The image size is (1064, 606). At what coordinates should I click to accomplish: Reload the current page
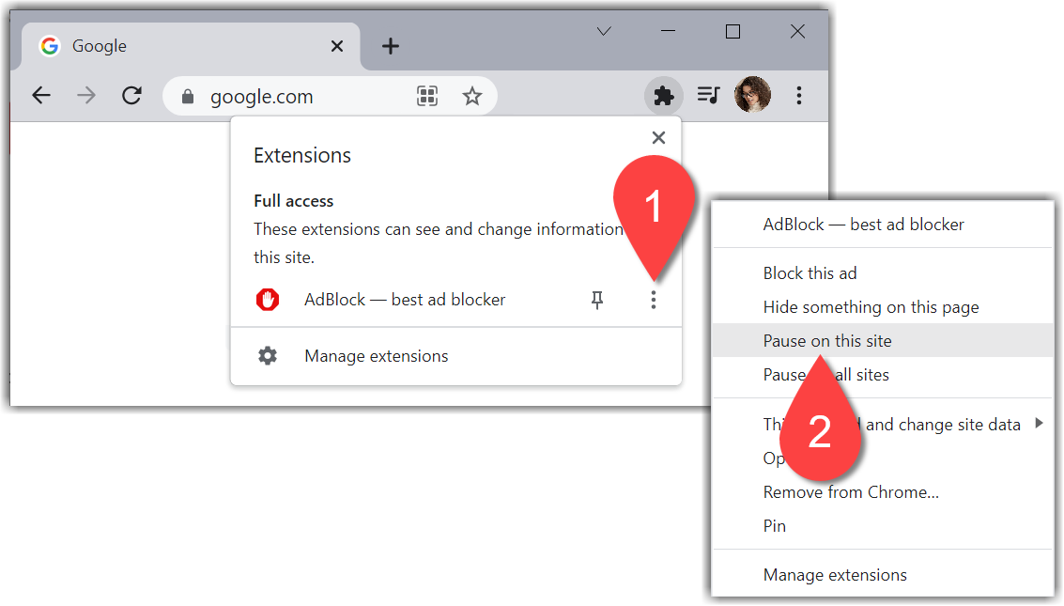point(131,96)
